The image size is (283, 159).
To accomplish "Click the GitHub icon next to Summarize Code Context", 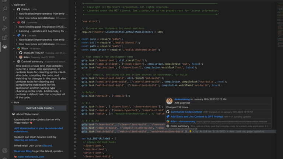I will [x=168, y=112].
